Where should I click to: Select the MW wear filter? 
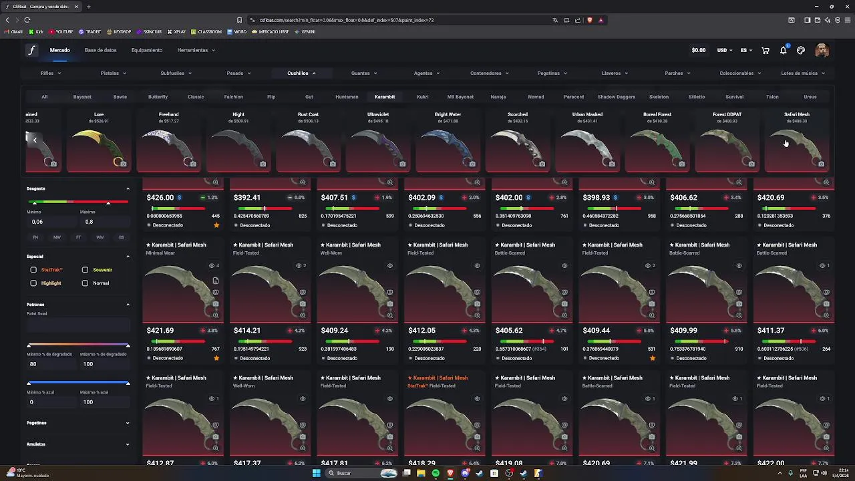57,237
